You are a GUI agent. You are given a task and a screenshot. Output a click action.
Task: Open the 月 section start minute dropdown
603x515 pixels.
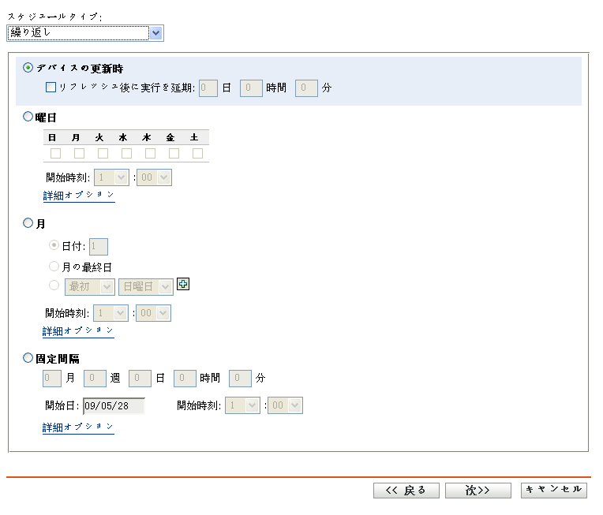coord(153,313)
